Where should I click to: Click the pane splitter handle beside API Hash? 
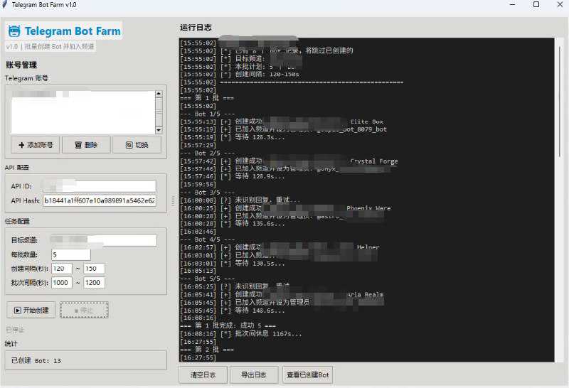pos(173,201)
